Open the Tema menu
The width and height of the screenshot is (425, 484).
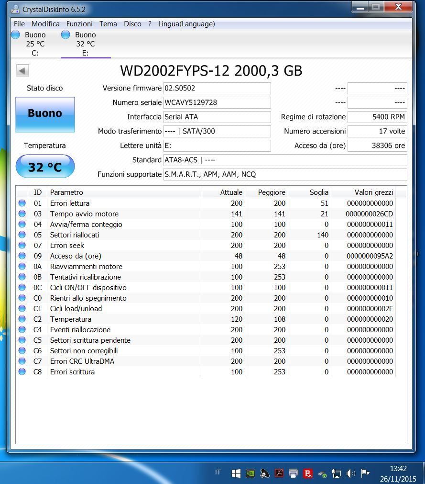pos(108,24)
